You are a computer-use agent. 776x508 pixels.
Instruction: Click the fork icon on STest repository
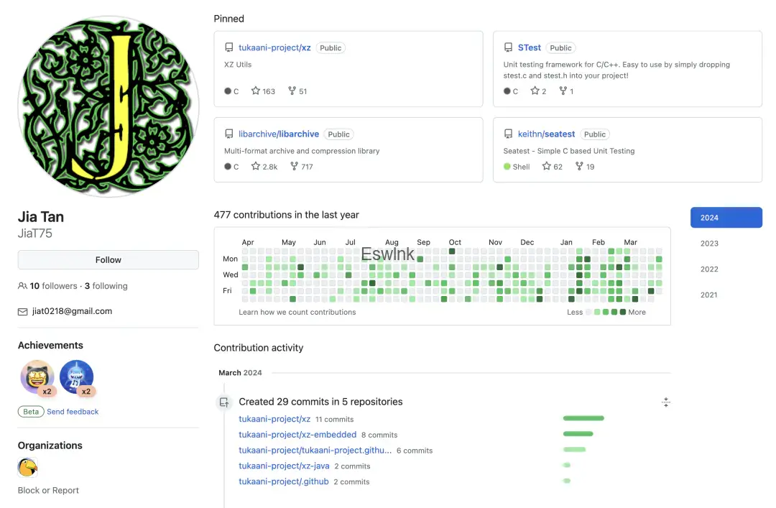(x=563, y=91)
